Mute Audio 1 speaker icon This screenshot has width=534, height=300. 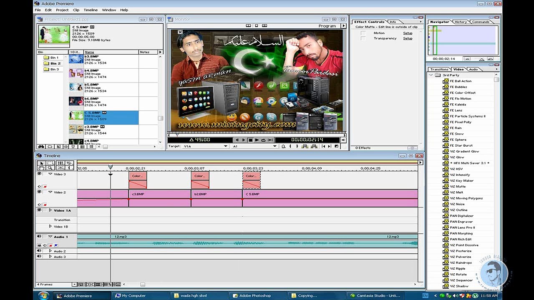(39, 237)
